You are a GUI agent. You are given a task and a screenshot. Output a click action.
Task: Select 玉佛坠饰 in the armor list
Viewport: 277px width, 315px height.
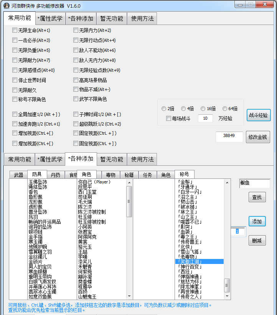[x=38, y=182]
